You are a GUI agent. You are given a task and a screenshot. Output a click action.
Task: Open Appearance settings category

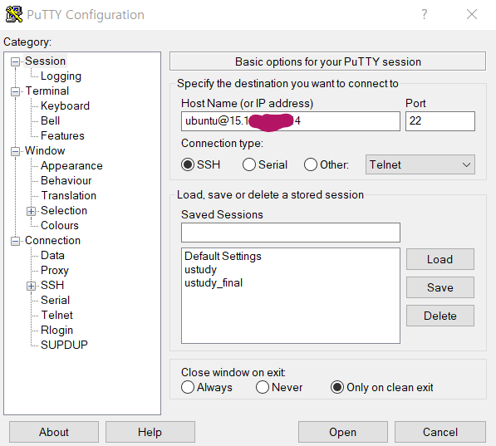point(71,166)
